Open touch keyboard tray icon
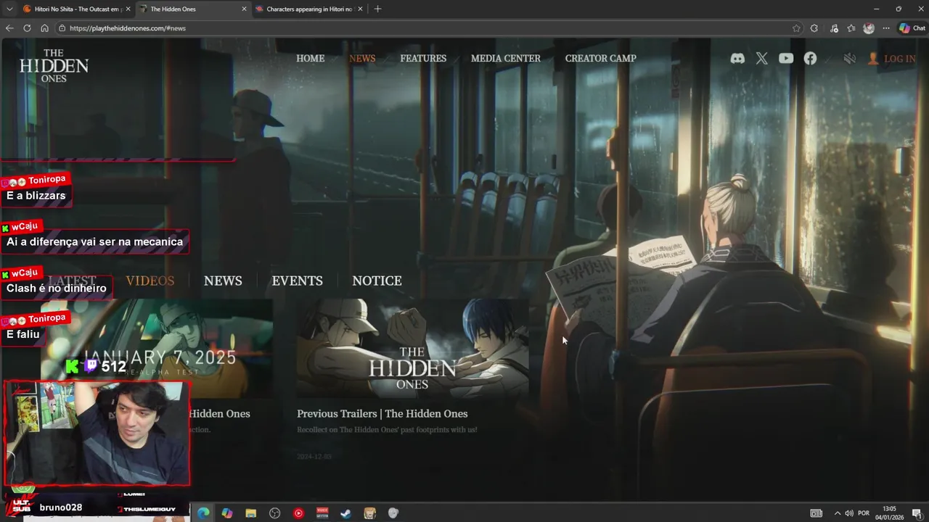 [x=817, y=513]
